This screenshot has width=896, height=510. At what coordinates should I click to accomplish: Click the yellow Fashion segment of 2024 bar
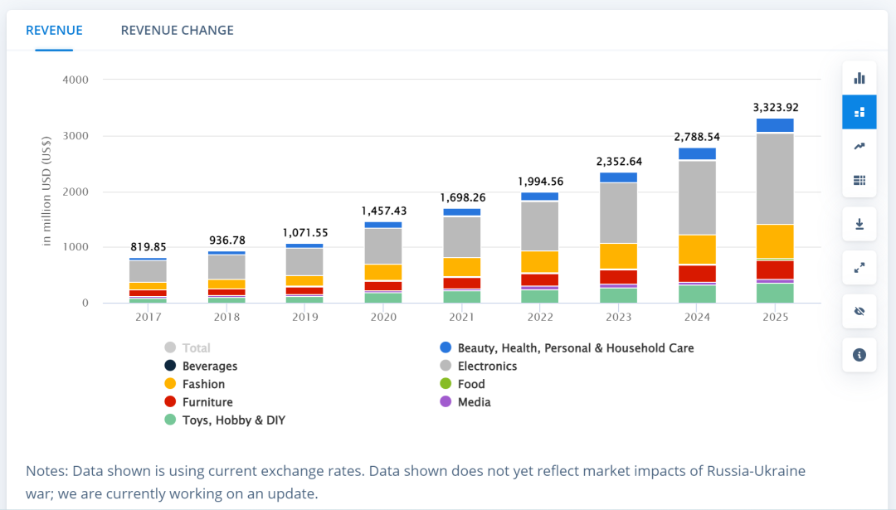point(697,249)
